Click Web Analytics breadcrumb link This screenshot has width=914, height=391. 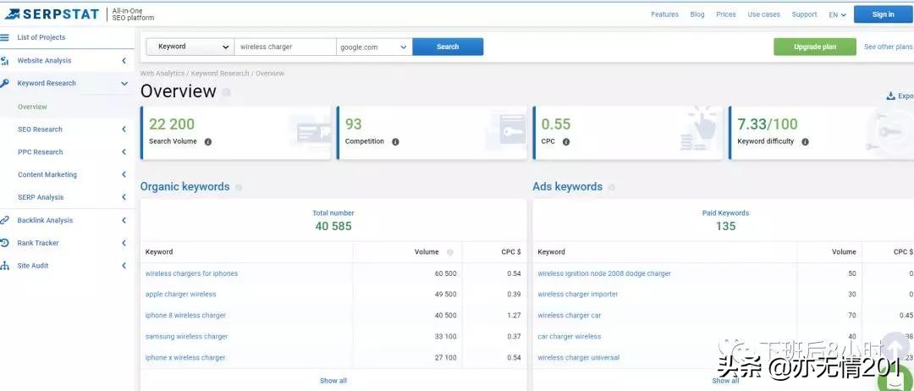point(162,74)
